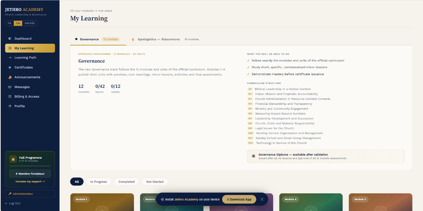This screenshot has width=423, height=211.
Task: Switch to Apologetics — Raisonnons tab
Action: 165,39
